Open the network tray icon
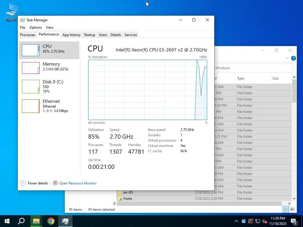 258,221
